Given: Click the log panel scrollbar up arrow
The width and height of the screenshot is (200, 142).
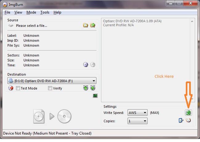Looking at the screenshot, I should pos(192,21).
